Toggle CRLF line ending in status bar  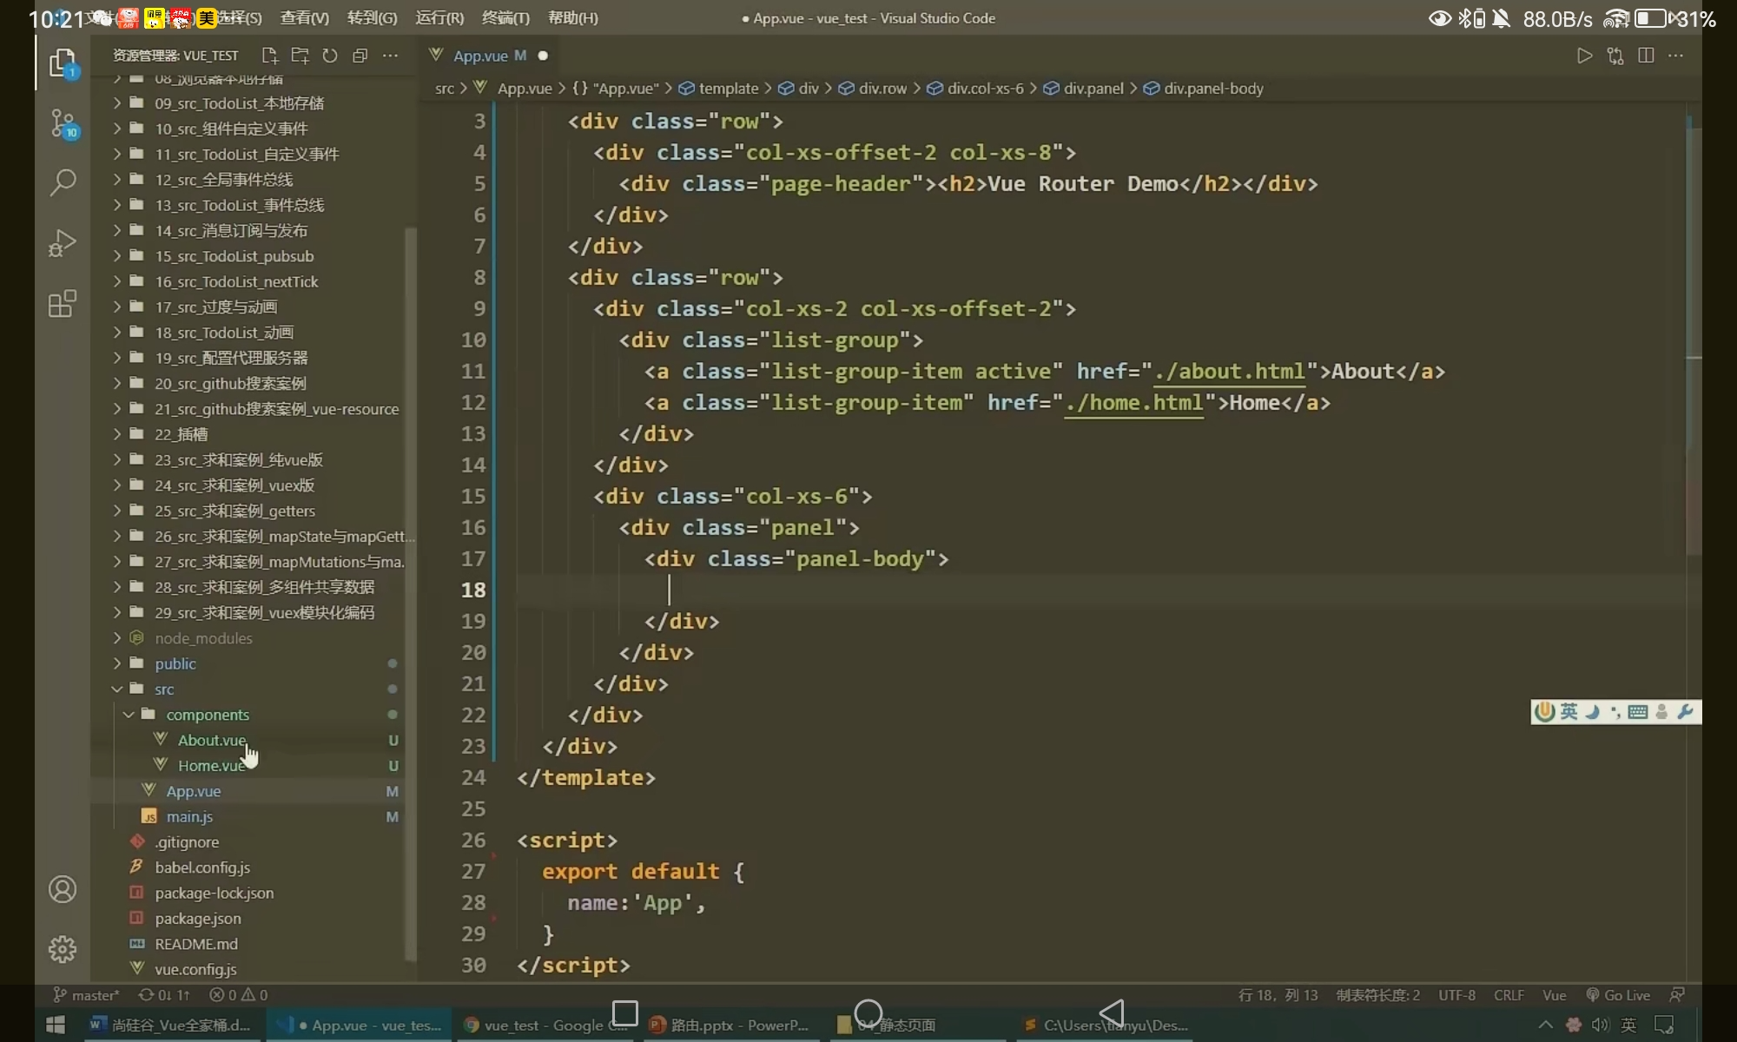click(x=1509, y=995)
